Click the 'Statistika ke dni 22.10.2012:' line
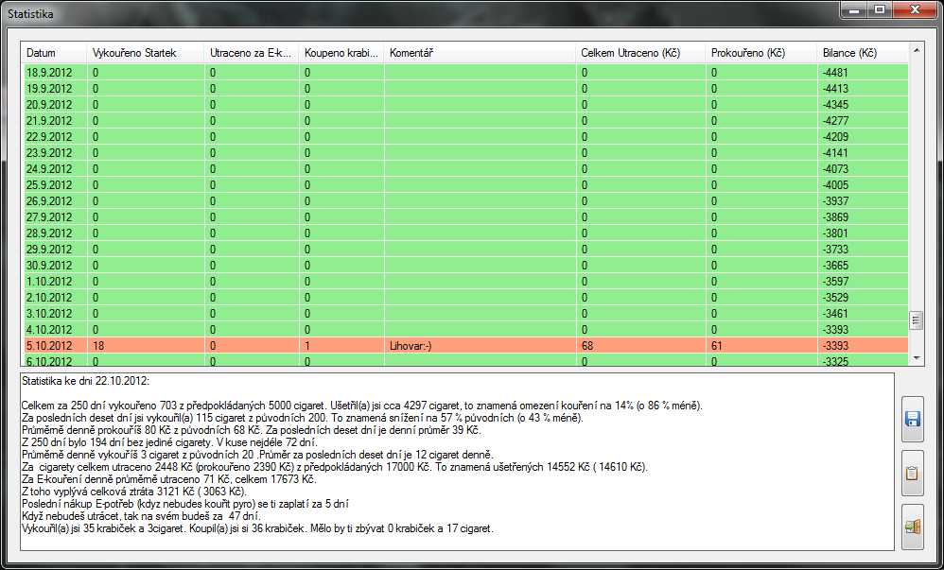 85,380
